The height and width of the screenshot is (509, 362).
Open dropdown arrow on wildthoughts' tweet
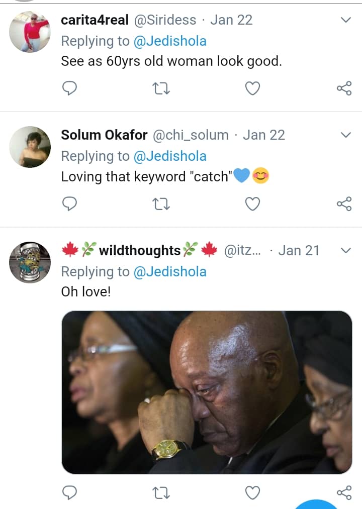345,250
